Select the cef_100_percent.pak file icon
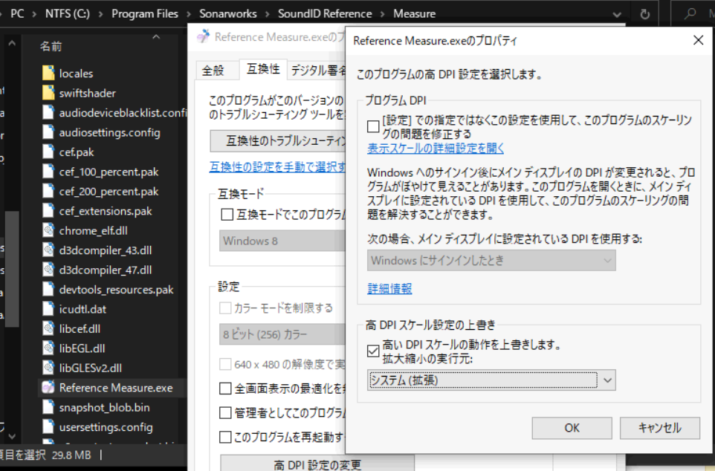715x471 pixels. [x=48, y=172]
